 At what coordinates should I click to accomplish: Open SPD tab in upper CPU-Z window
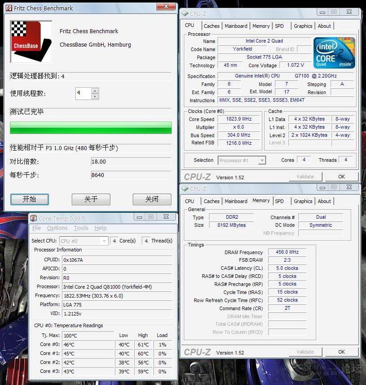click(x=279, y=26)
